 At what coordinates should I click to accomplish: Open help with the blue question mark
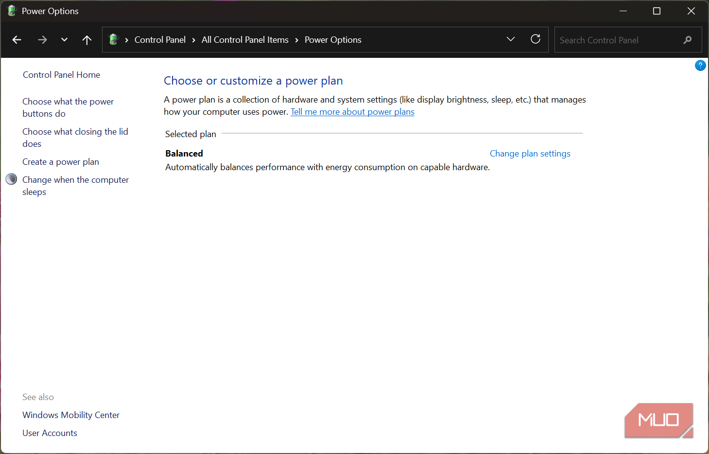pyautogui.click(x=700, y=66)
